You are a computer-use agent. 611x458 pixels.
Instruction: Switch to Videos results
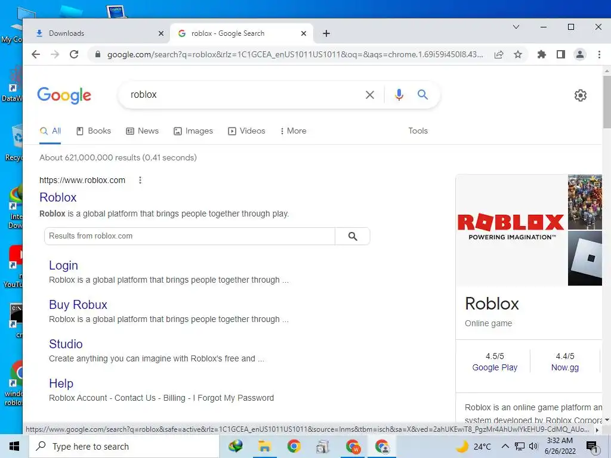[246, 131]
